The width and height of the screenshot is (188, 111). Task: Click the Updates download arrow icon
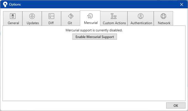click(32, 16)
